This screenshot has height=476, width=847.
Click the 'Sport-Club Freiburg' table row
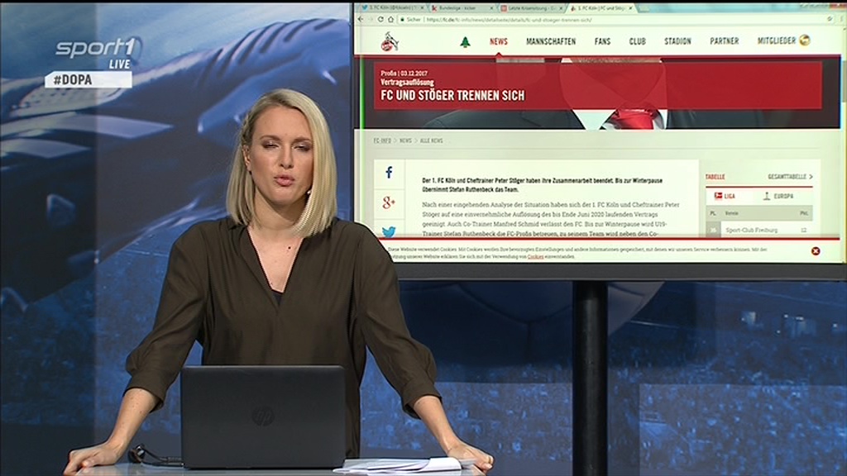pyautogui.click(x=759, y=230)
